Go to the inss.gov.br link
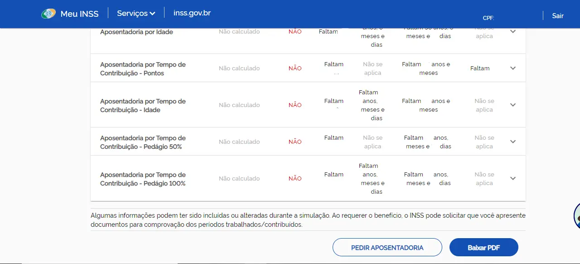This screenshot has width=580, height=264. click(x=192, y=13)
